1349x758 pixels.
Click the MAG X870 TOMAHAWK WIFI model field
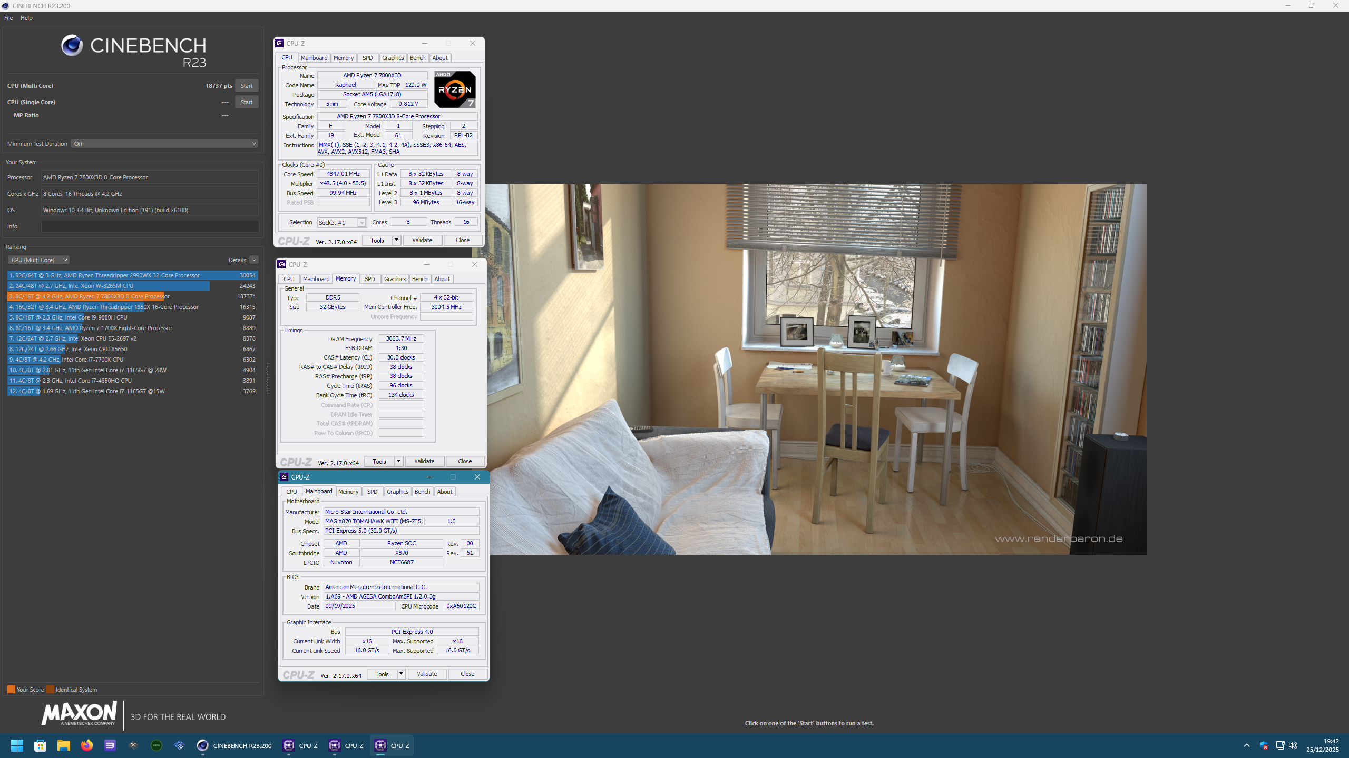coord(374,522)
